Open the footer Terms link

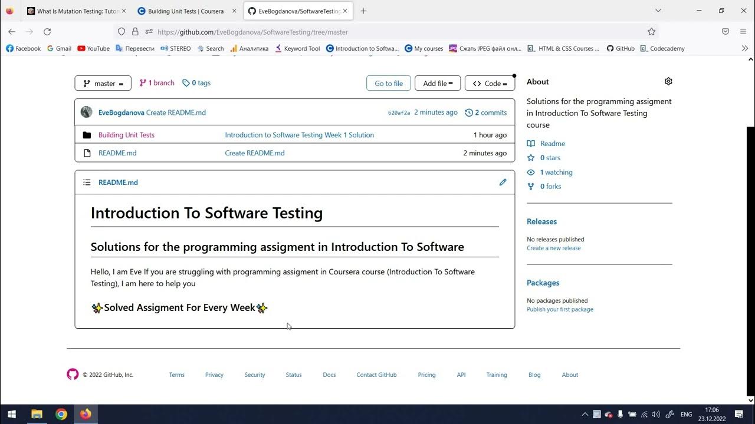177,375
